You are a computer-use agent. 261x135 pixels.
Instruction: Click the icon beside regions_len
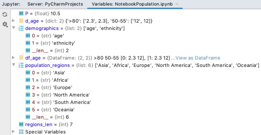pyautogui.click(x=21, y=124)
